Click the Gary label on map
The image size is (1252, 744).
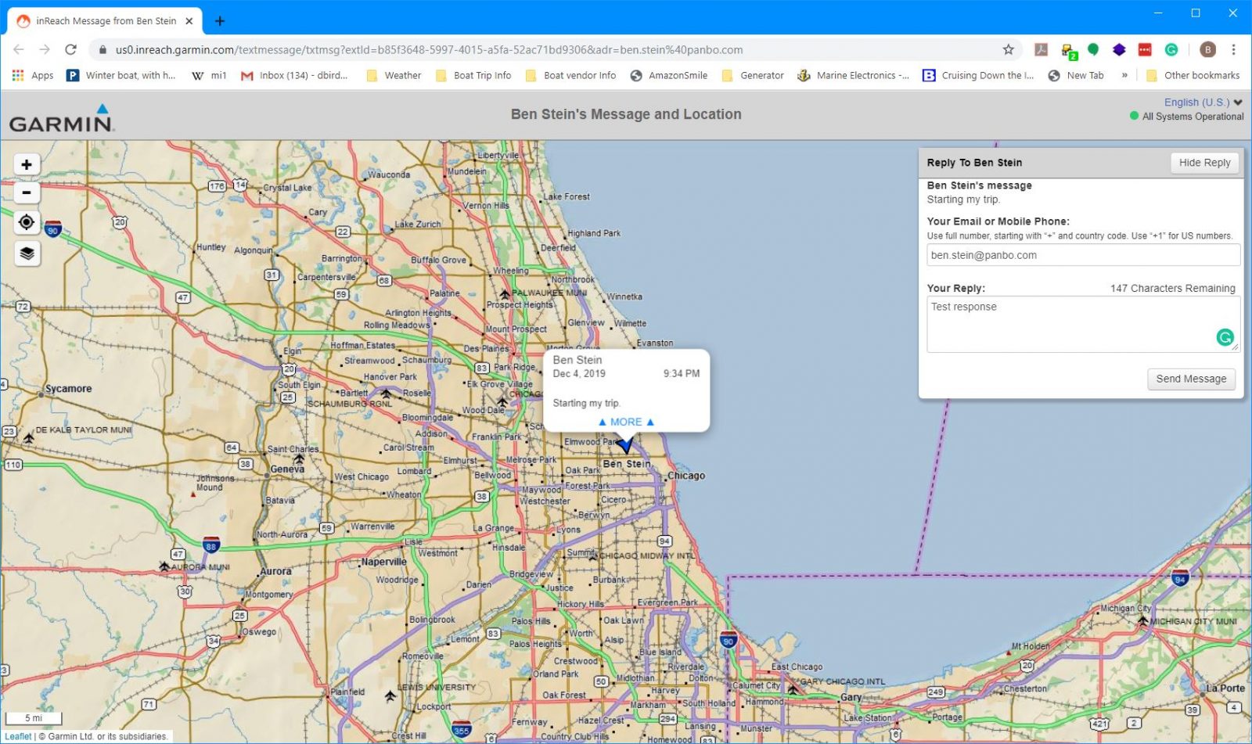pos(851,697)
